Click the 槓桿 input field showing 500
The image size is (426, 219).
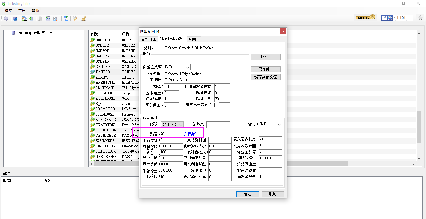point(172,87)
